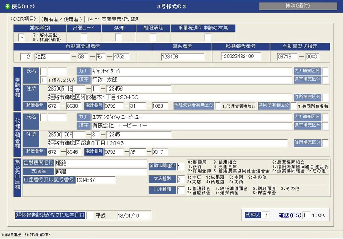Click proxy postal code field 8046
This screenshot has width=343, height=239.
(74, 152)
